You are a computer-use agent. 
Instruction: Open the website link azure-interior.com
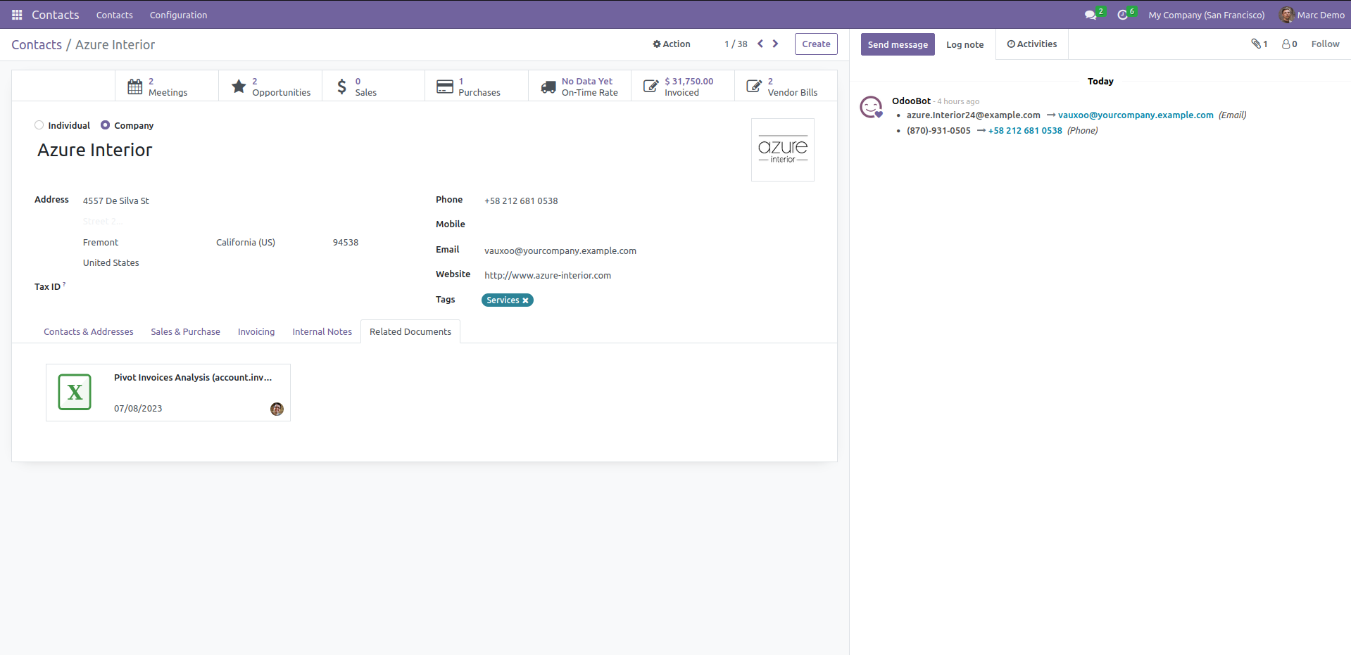pyautogui.click(x=548, y=276)
